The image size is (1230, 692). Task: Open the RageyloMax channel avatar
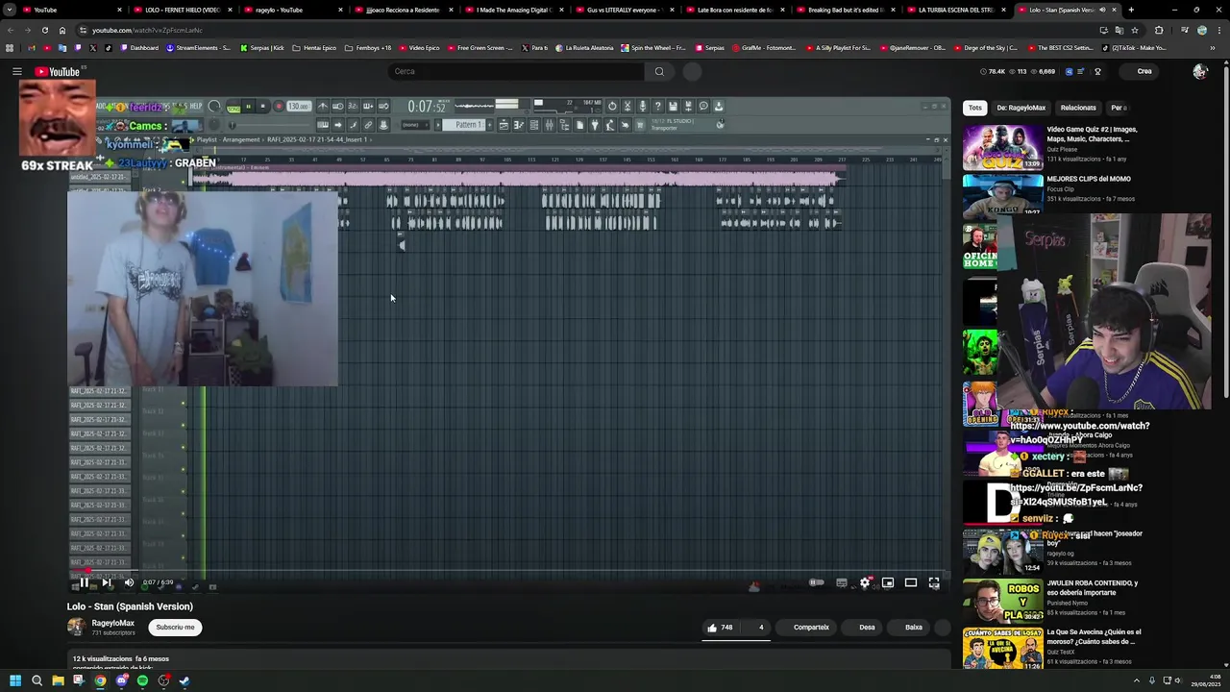pyautogui.click(x=76, y=628)
